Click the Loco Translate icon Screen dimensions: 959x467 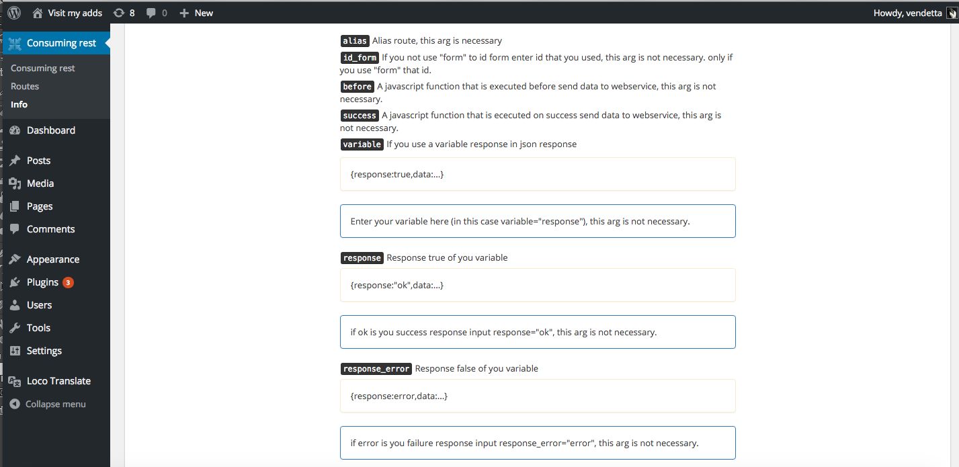pos(15,381)
